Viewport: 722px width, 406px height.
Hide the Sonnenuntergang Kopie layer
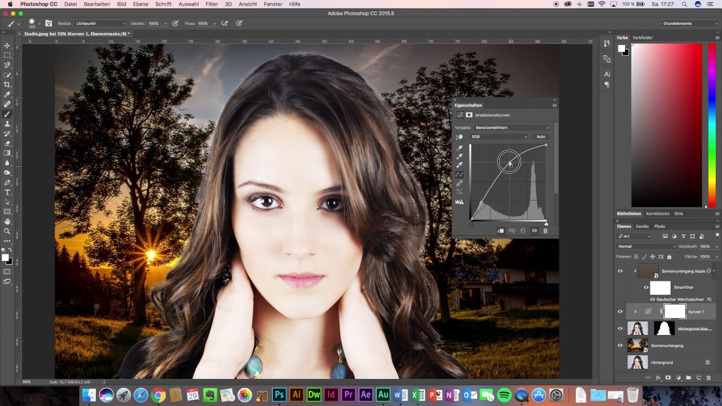coord(620,271)
